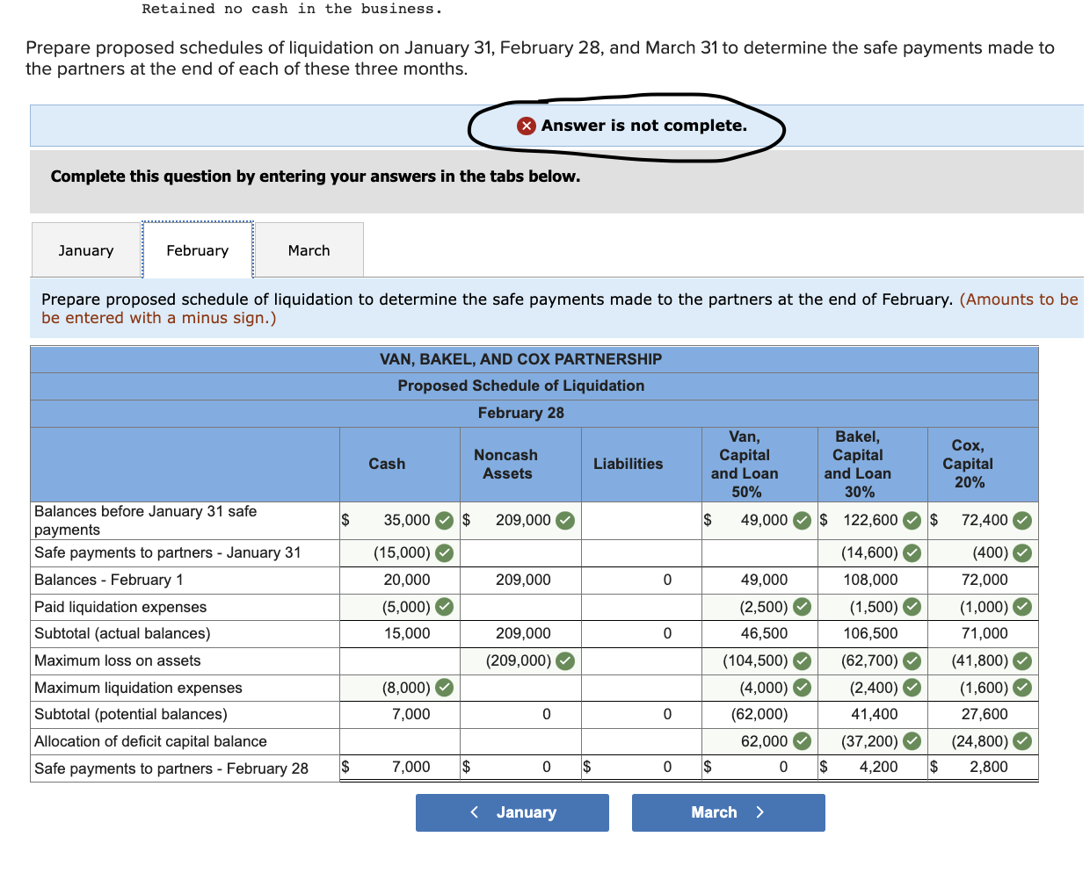This screenshot has height=880, width=1090.
Task: Click the red error X icon
Action: 527,126
